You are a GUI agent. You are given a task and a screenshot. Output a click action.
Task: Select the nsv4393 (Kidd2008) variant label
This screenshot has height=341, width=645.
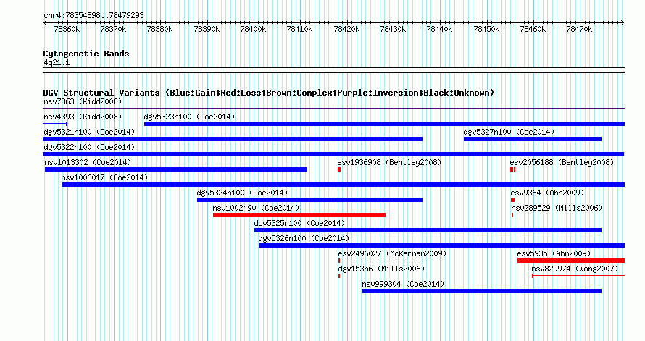83,117
